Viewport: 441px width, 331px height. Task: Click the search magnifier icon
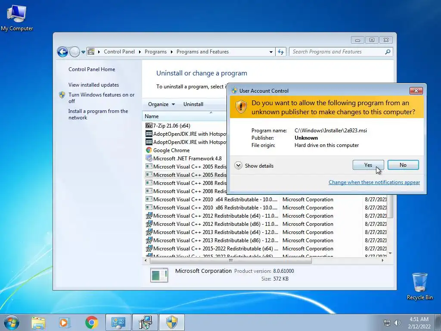[x=388, y=52]
